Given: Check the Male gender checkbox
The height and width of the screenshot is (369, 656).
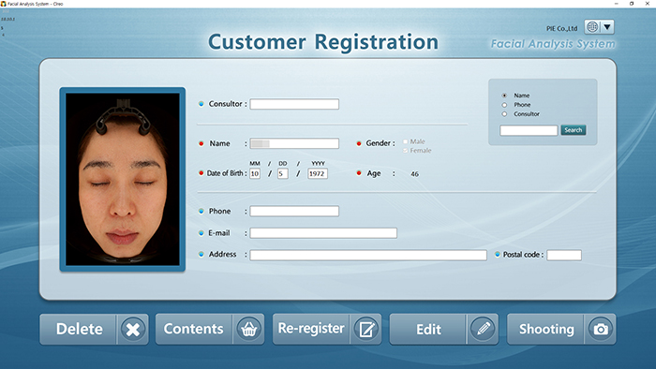Looking at the screenshot, I should [x=405, y=141].
